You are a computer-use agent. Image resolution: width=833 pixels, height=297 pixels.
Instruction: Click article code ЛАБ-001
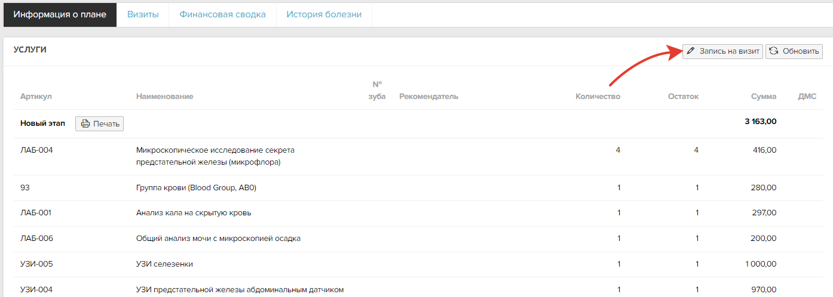tap(36, 213)
